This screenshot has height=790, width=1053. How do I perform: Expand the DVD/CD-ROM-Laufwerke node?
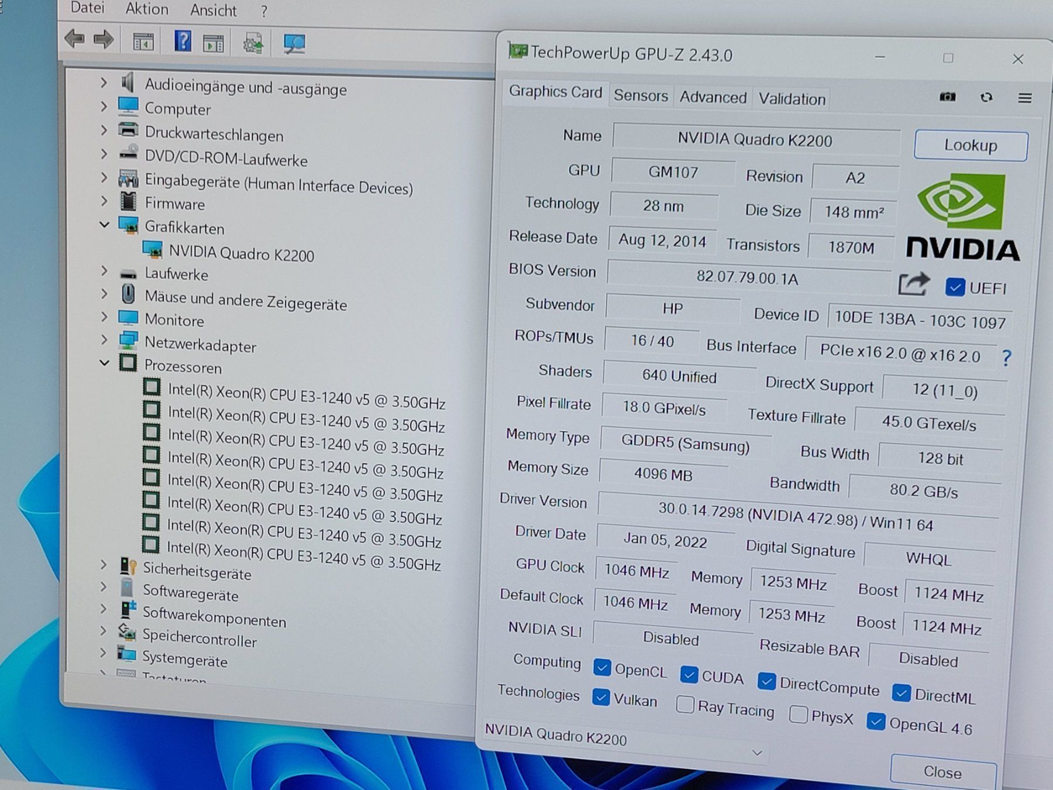tap(104, 154)
